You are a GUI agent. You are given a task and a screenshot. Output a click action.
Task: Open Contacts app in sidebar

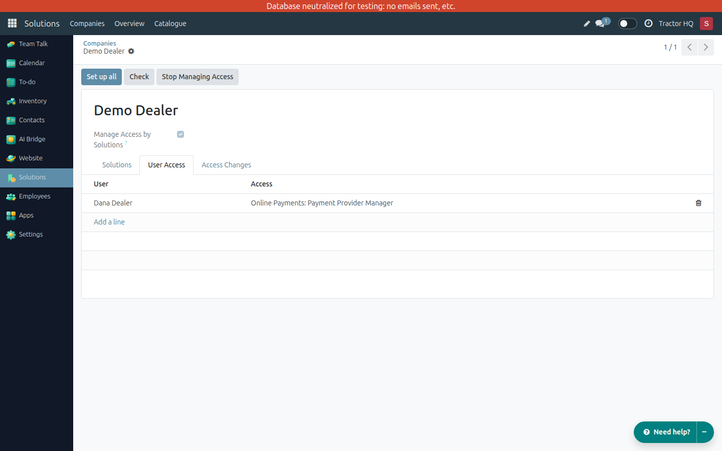pos(37,120)
